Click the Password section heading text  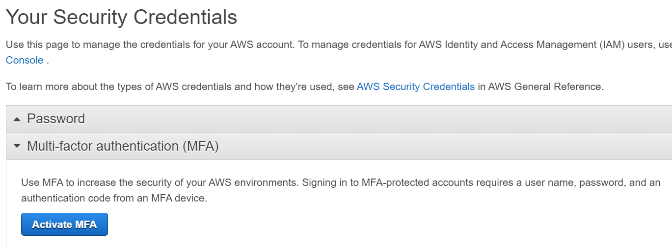[56, 119]
